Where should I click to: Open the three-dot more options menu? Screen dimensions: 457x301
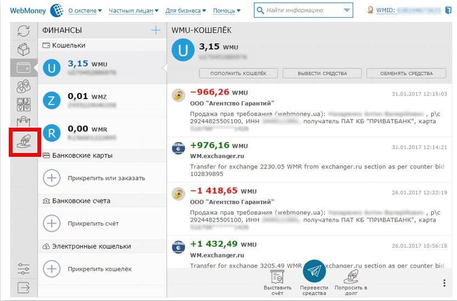444,283
